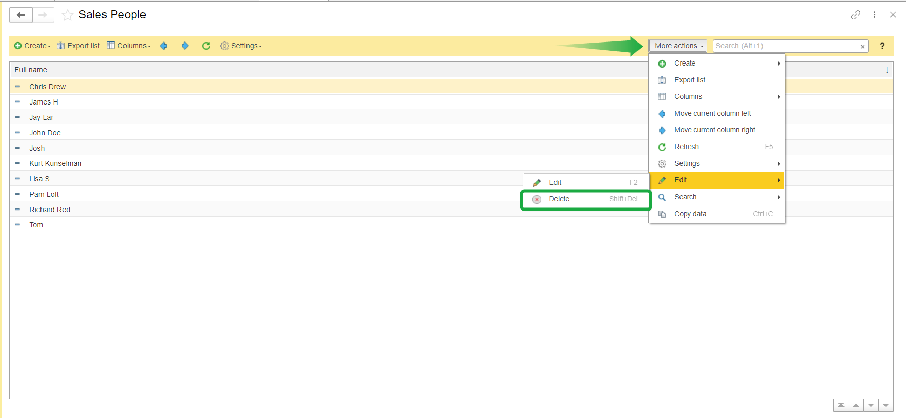Viewport: 906px width, 418px height.
Task: Open the Create dropdown in toolbar
Action: coord(33,46)
